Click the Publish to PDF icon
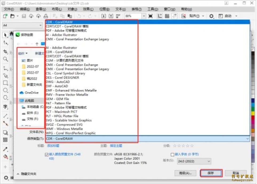 118,16
